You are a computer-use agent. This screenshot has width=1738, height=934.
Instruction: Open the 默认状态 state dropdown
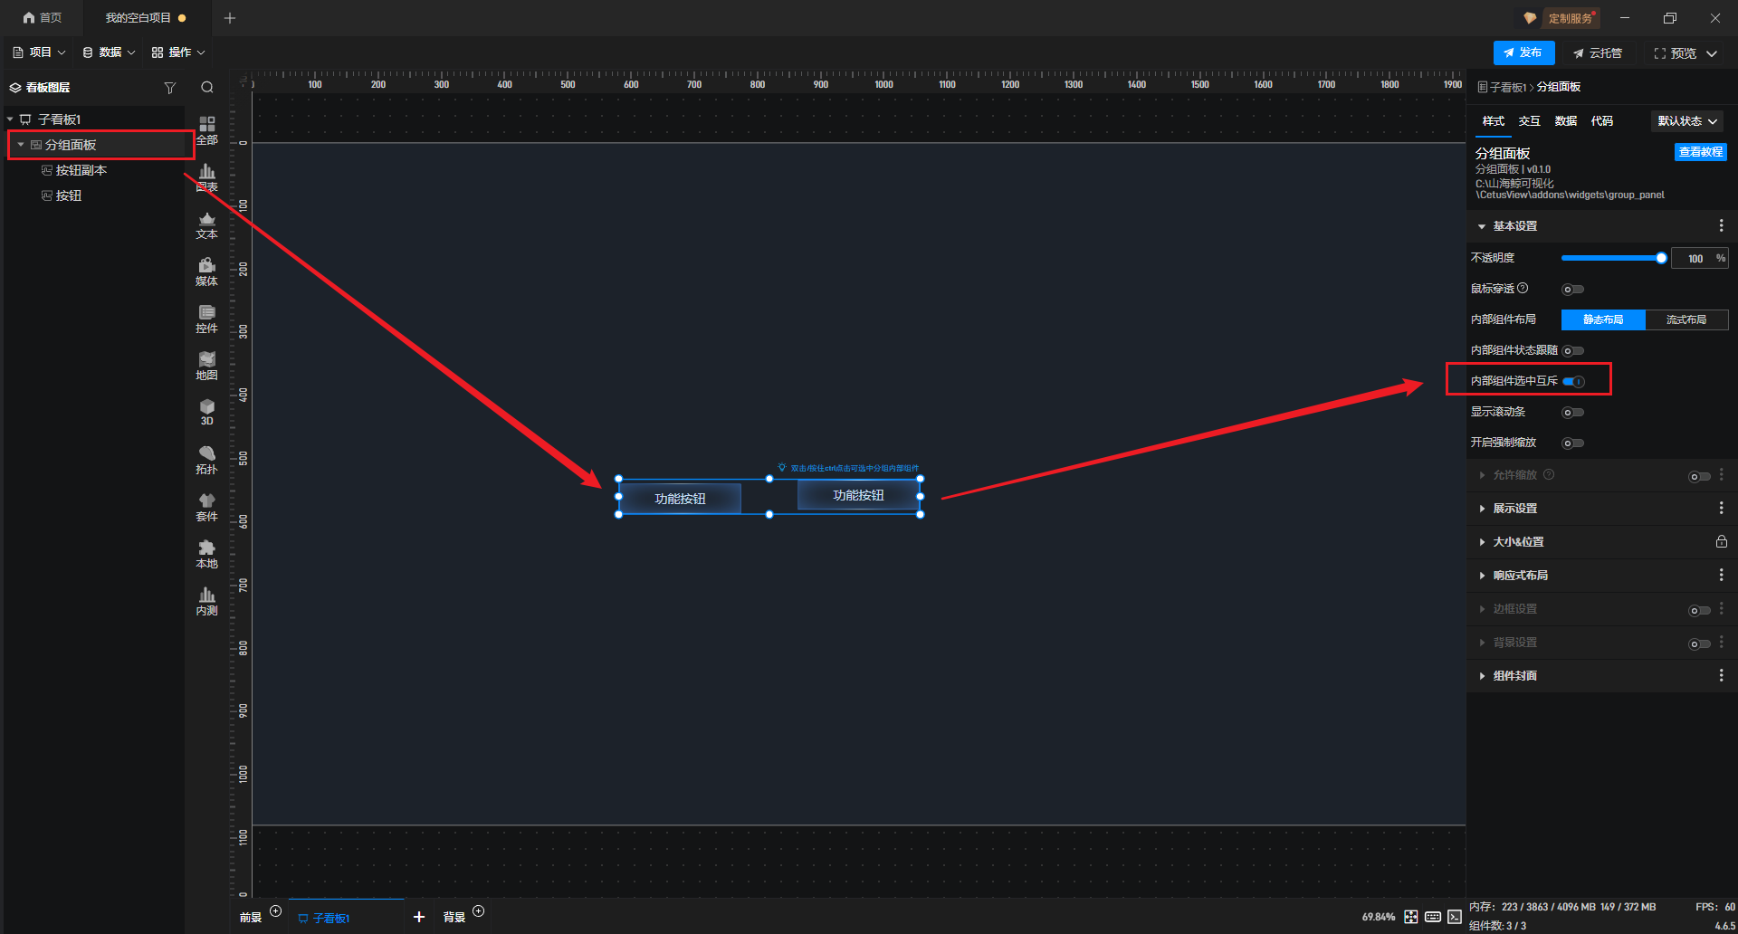1687,121
